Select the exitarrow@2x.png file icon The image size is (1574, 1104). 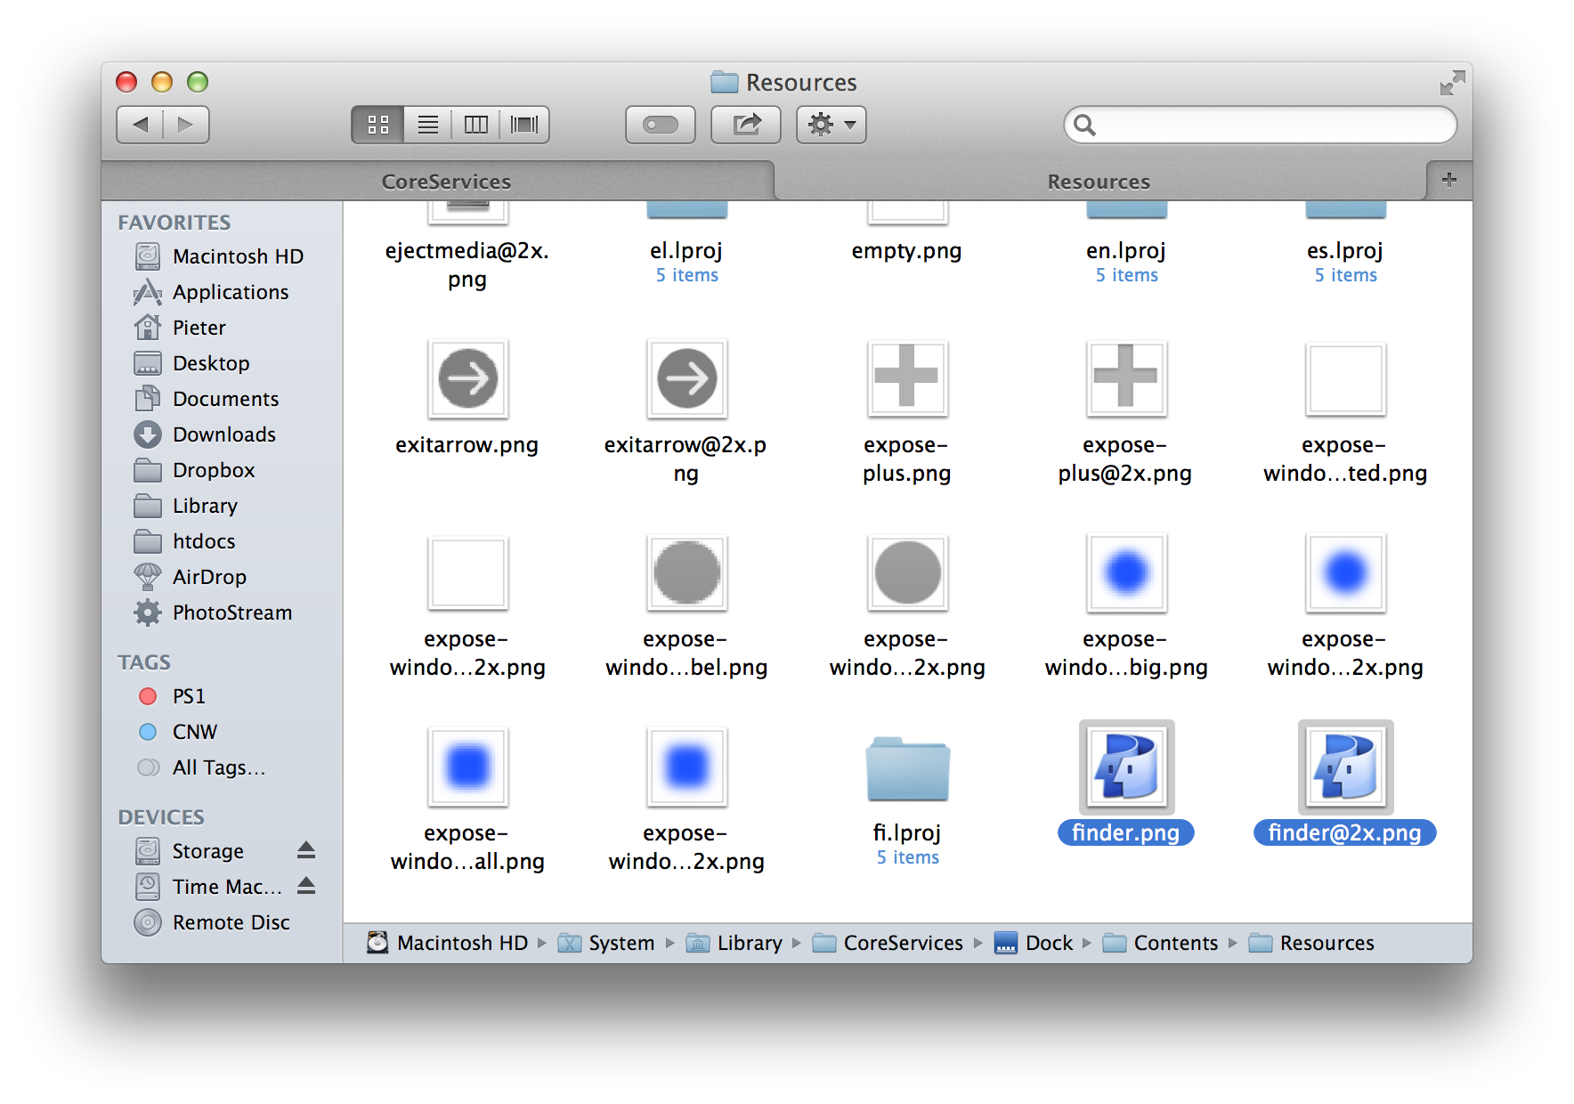click(x=686, y=378)
